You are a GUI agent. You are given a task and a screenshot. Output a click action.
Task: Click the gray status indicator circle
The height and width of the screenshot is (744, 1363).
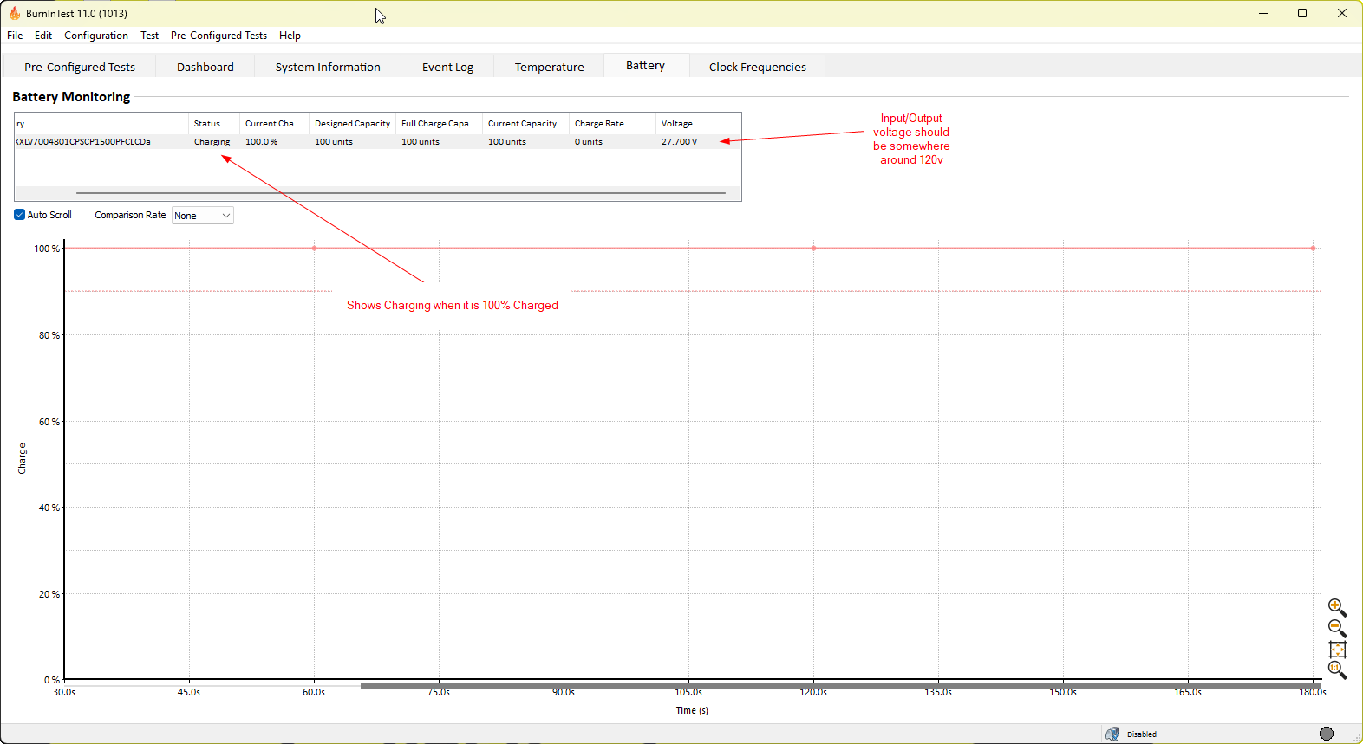tap(1327, 734)
